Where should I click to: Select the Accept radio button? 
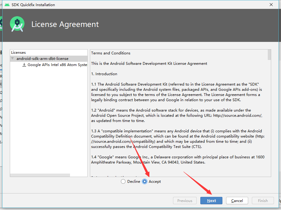pos(144,182)
